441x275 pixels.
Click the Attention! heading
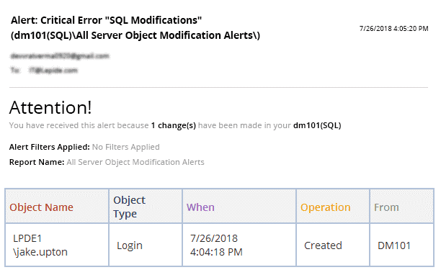(x=50, y=107)
